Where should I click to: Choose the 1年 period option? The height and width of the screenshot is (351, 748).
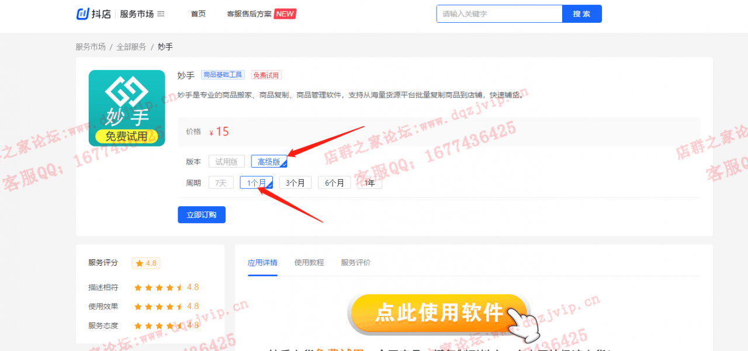370,183
